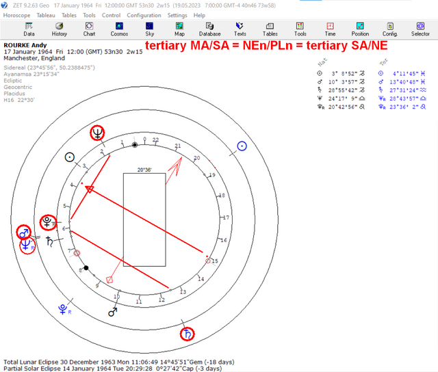Click the Manchester, England location text
Viewport: 438px width, 372px height.
pyautogui.click(x=34, y=58)
